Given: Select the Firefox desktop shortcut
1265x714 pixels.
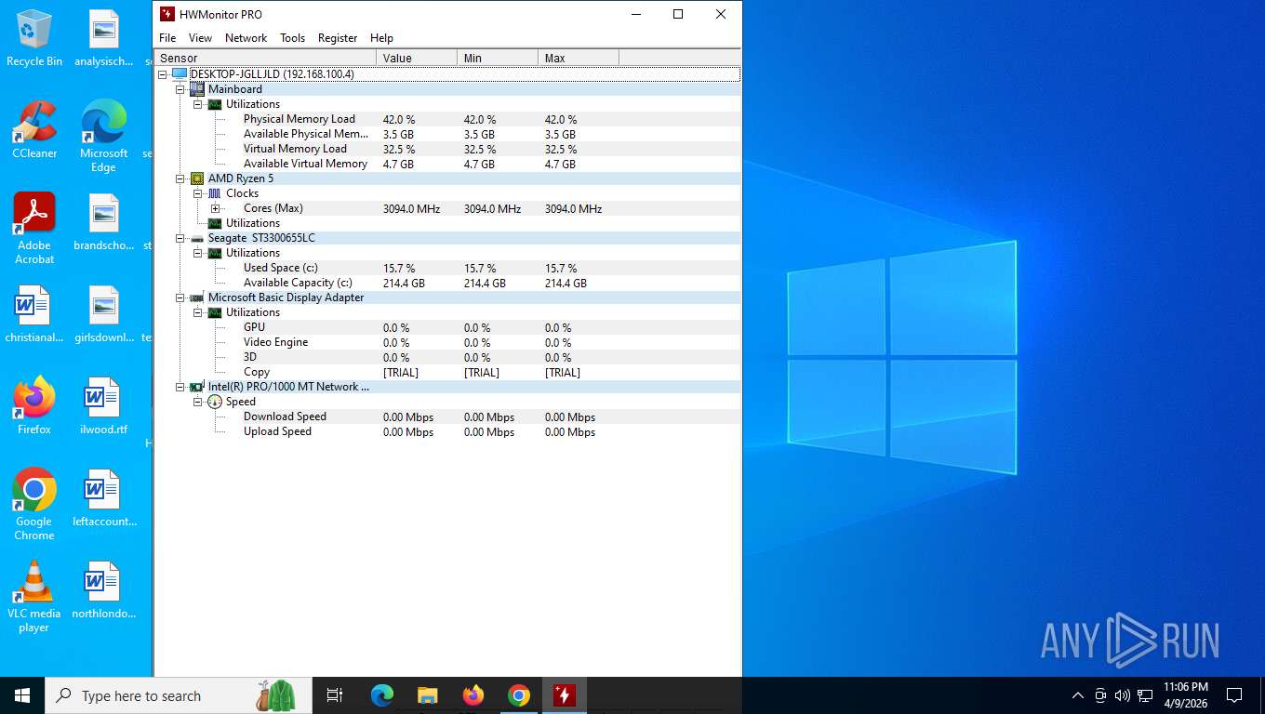Looking at the screenshot, I should click(x=34, y=406).
